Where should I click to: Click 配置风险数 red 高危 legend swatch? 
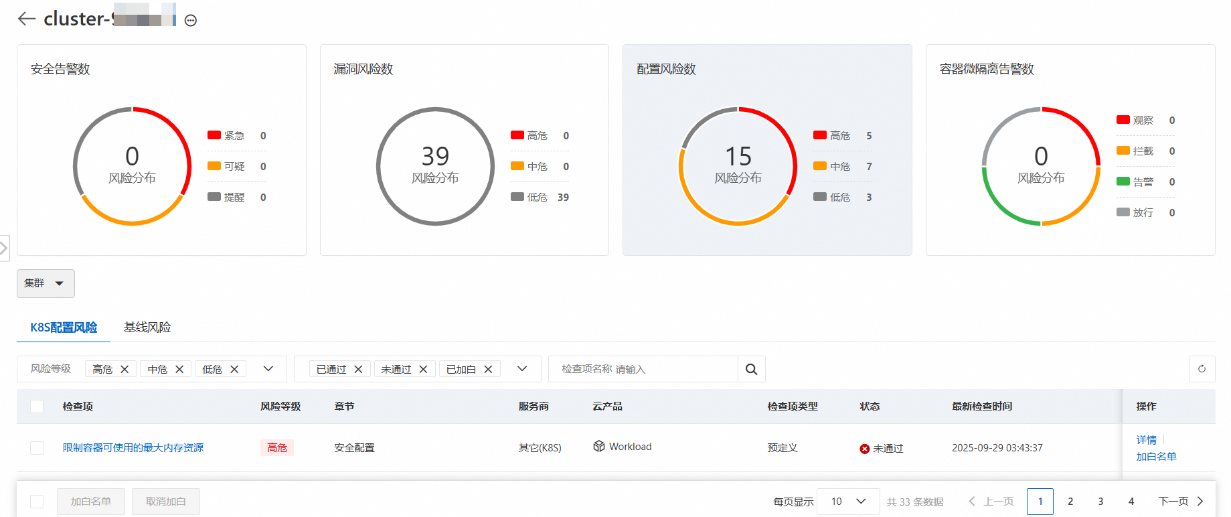click(x=820, y=135)
